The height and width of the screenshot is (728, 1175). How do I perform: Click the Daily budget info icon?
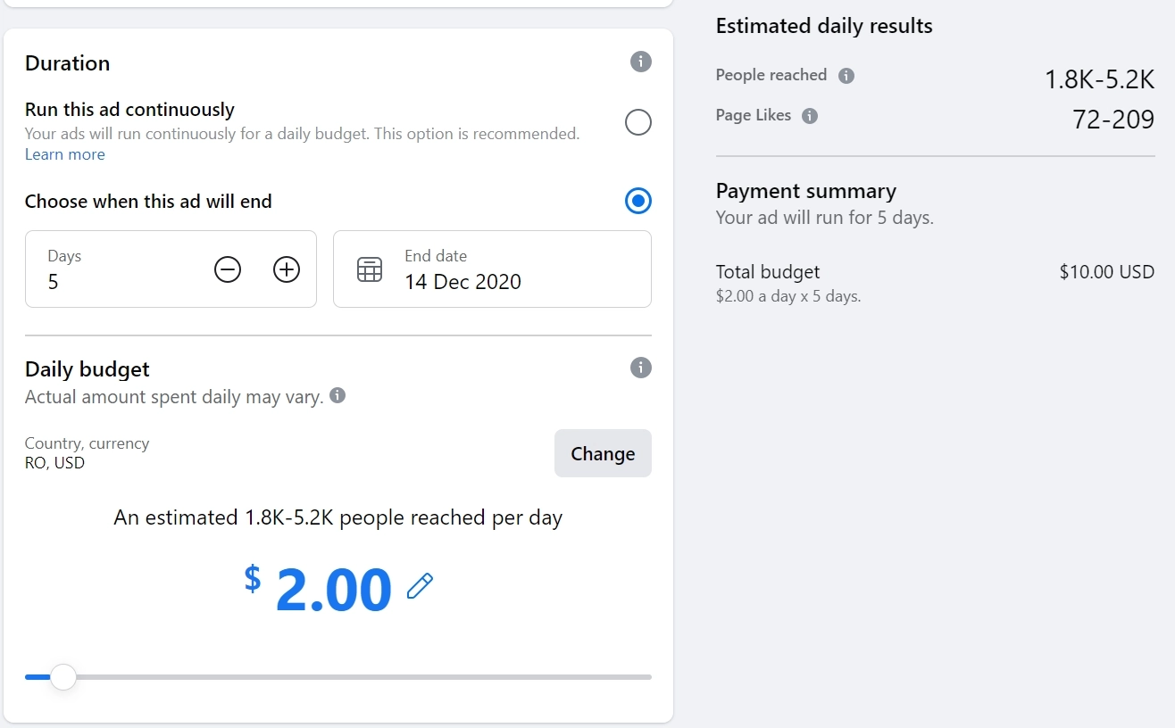[640, 368]
